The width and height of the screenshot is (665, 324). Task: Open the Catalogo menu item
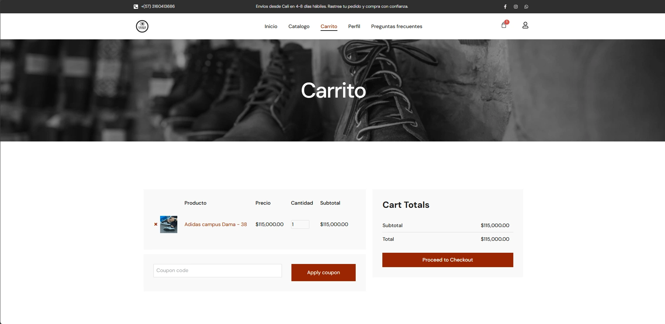(x=298, y=26)
